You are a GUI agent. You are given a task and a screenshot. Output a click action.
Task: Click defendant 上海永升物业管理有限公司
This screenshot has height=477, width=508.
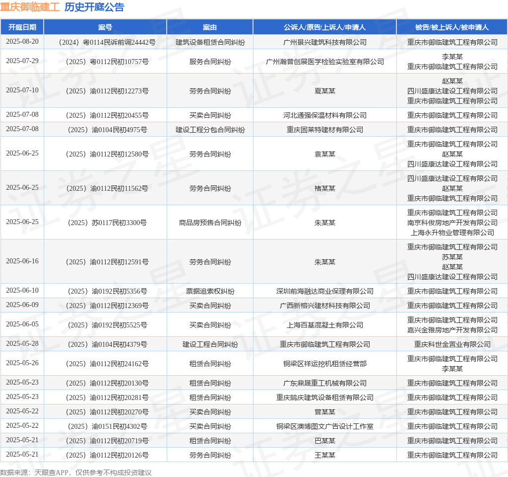tap(452, 233)
